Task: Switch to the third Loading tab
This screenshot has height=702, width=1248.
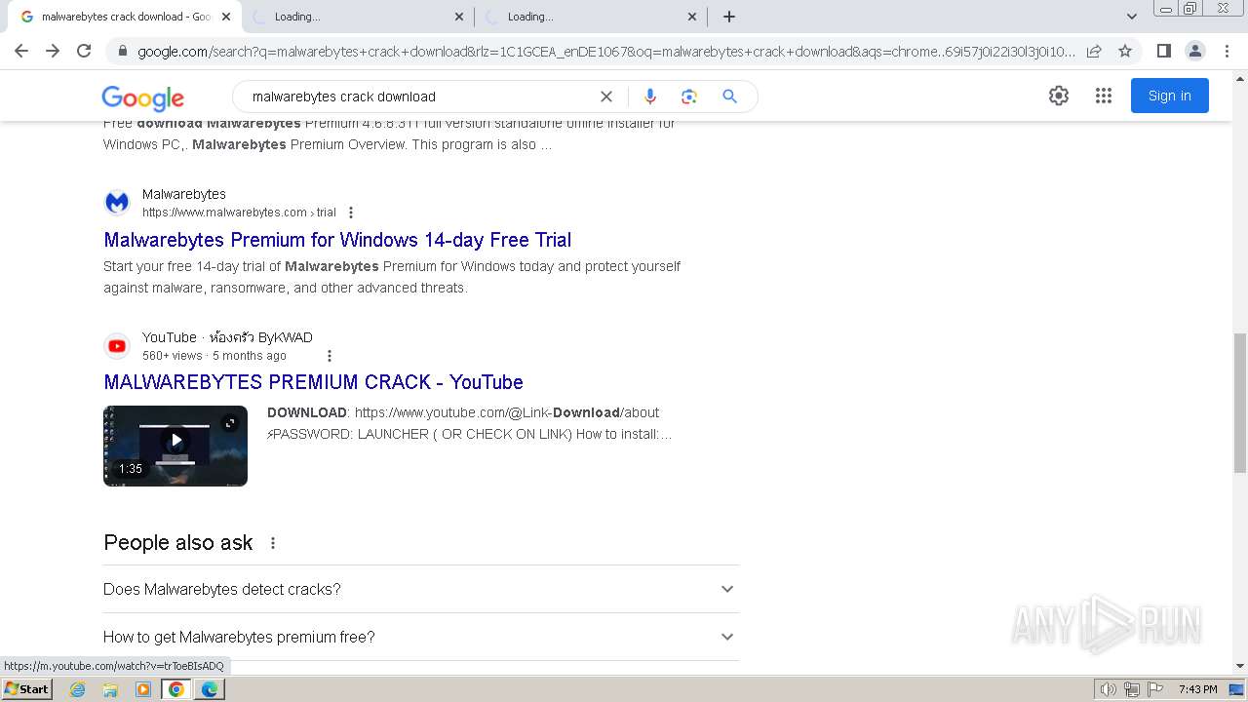Action: click(590, 17)
